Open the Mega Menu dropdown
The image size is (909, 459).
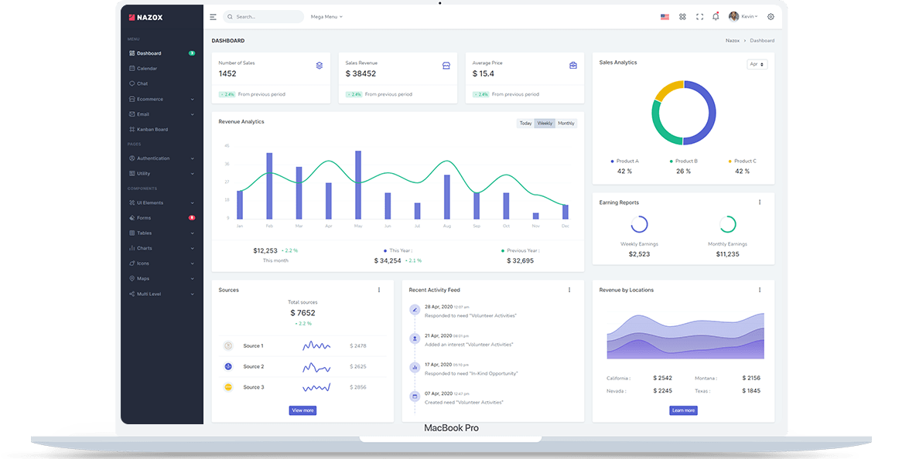(x=326, y=17)
